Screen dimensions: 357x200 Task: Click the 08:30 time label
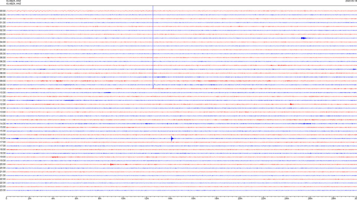click(3, 77)
